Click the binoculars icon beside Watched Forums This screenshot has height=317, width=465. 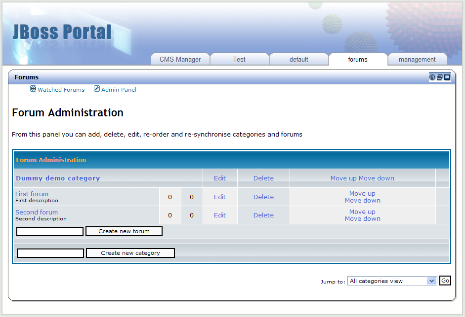pos(33,89)
